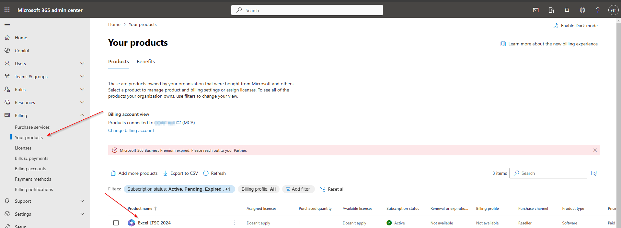Open Payment methods in sidebar
Viewport: 621px width, 228px height.
33,179
